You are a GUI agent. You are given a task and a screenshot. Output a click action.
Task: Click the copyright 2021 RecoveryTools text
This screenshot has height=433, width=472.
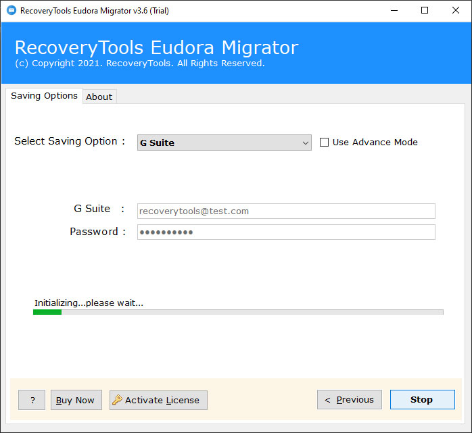tap(140, 63)
